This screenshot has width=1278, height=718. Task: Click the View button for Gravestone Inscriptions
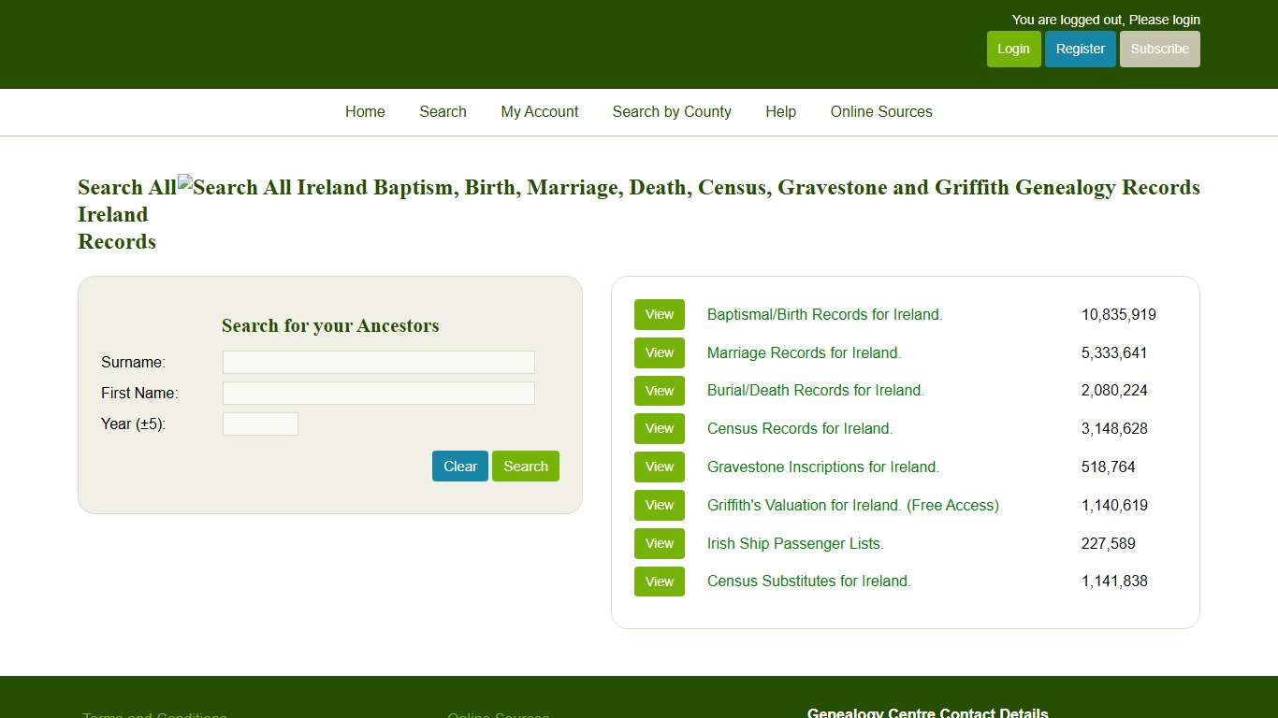click(659, 467)
